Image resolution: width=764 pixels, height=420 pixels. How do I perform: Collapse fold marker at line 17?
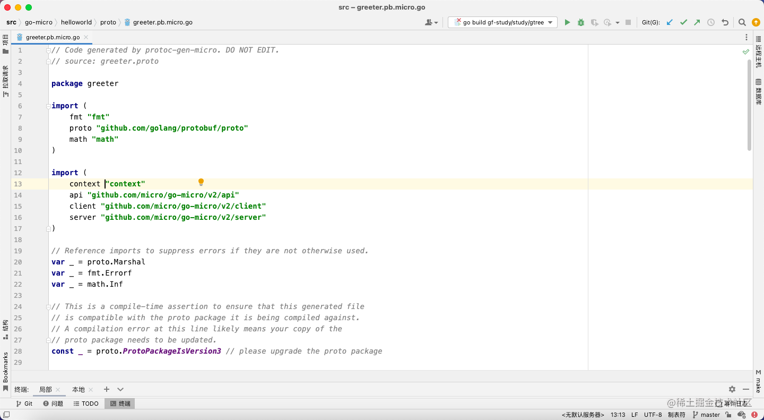[48, 228]
